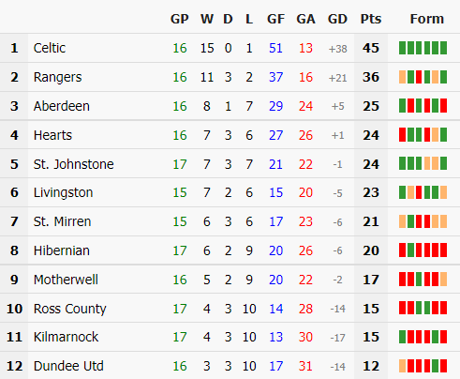Click Dundee Utd's points total 12
The image size is (460, 379).
point(371,366)
